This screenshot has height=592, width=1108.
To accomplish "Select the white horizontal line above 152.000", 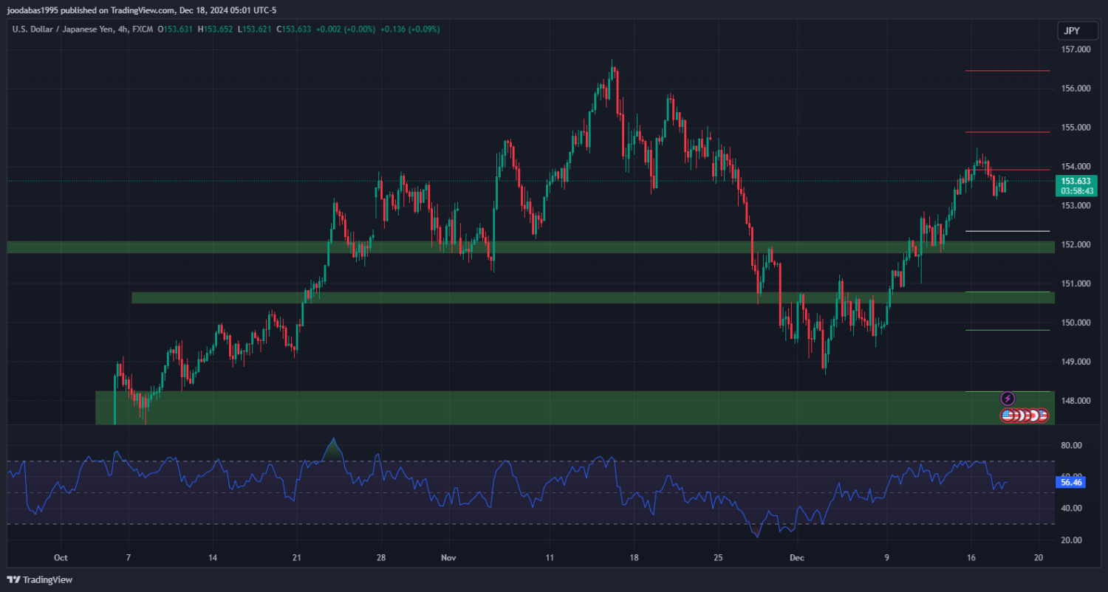I will pos(1008,231).
